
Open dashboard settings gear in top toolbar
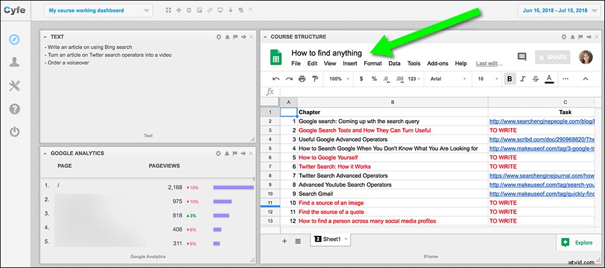click(x=188, y=10)
